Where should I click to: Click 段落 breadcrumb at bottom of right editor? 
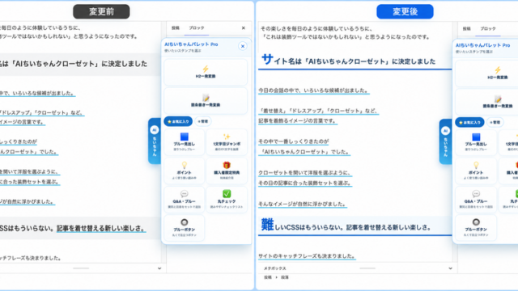(x=285, y=277)
